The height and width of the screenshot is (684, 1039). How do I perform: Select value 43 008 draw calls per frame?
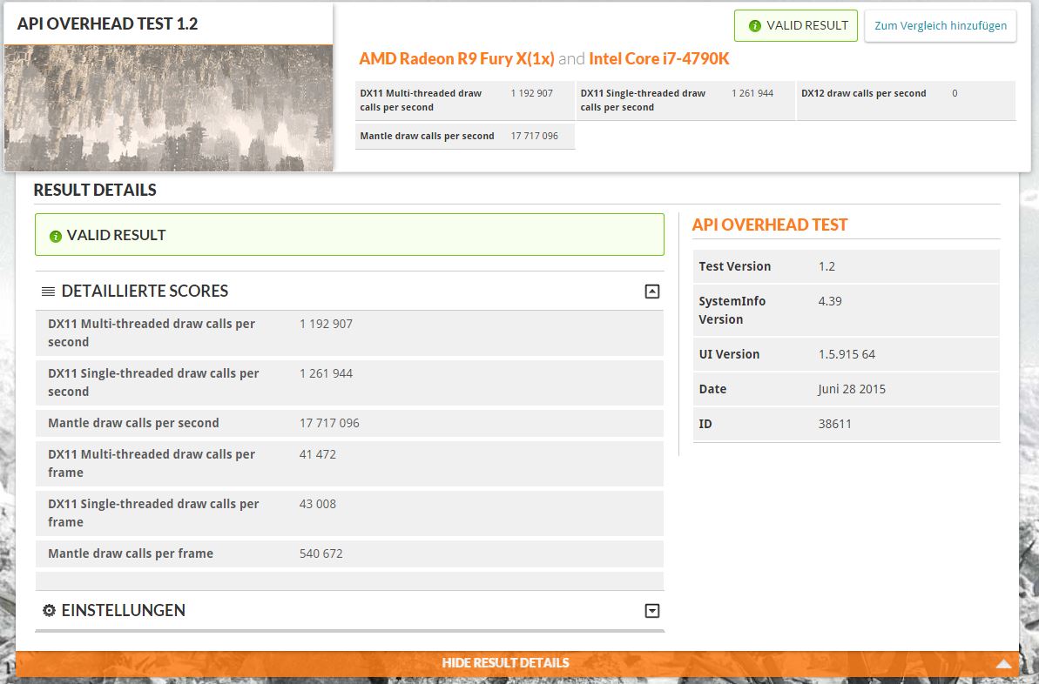[317, 504]
